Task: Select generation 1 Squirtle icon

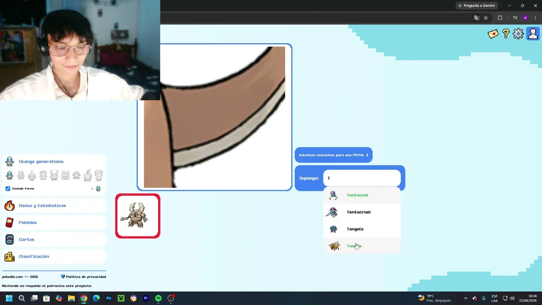Action: (x=10, y=175)
